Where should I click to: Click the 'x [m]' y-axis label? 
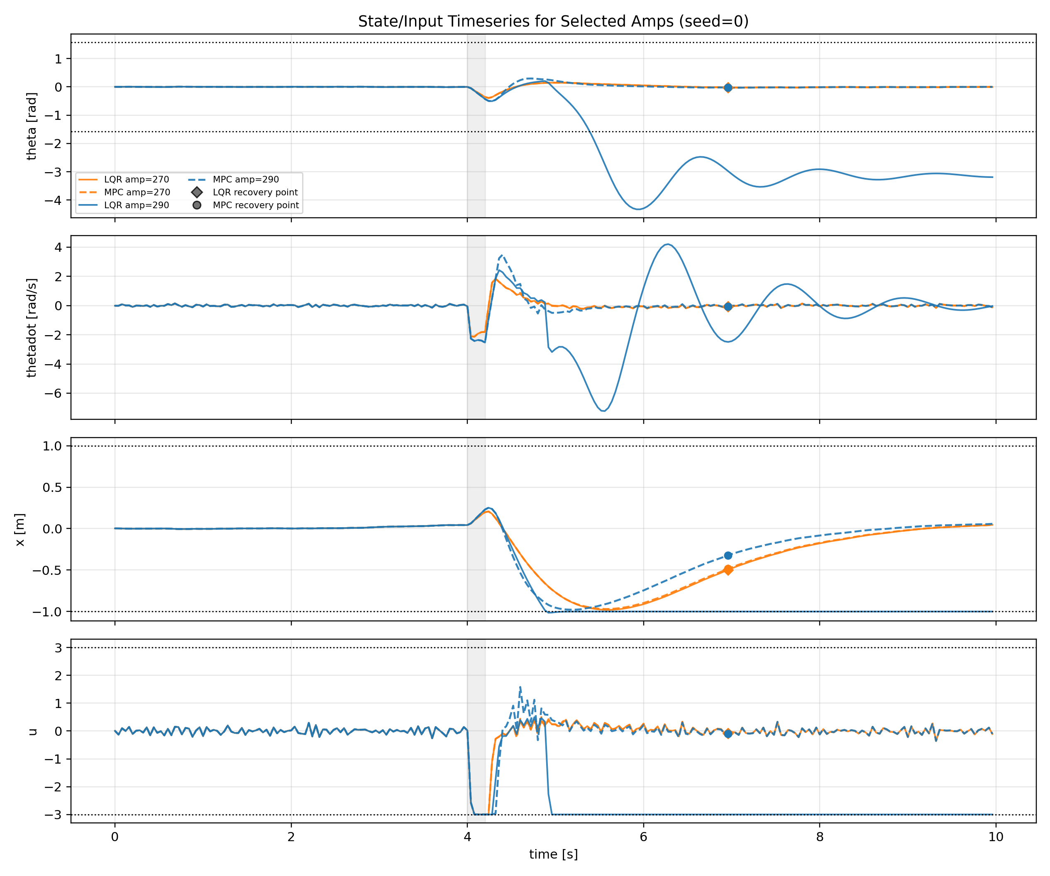click(x=20, y=530)
